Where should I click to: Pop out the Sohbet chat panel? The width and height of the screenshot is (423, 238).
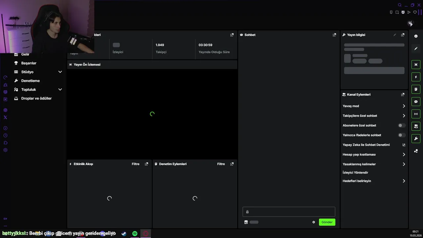[334, 35]
